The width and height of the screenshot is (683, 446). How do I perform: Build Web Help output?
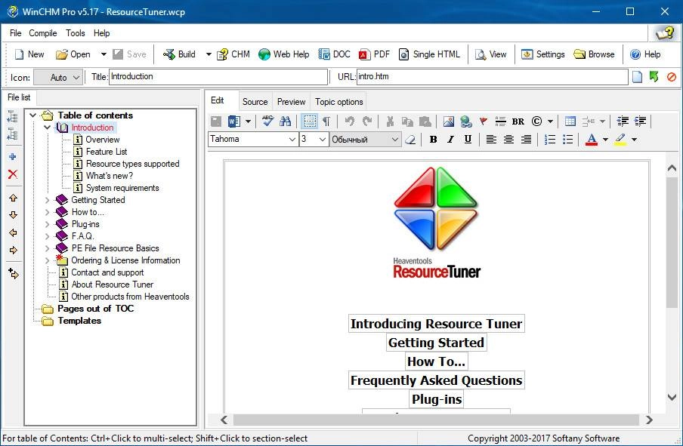click(283, 54)
